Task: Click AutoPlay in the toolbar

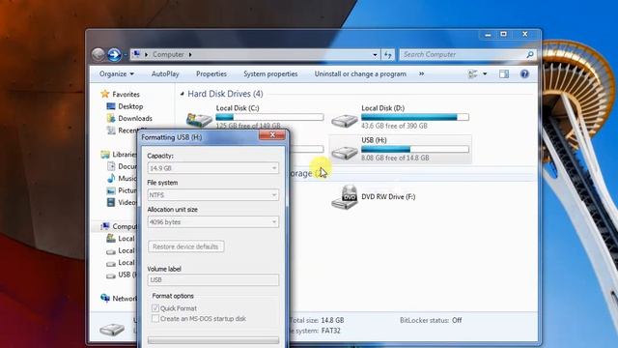Action: pos(165,73)
